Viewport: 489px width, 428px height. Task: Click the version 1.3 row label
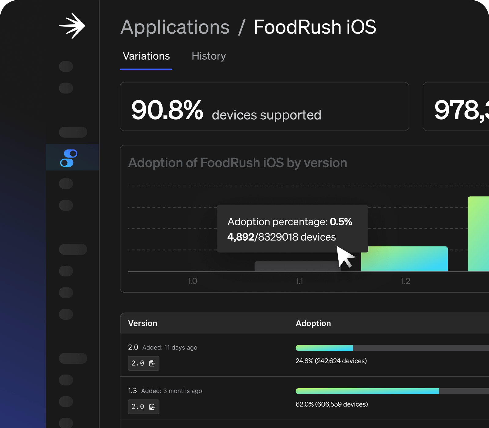click(132, 391)
